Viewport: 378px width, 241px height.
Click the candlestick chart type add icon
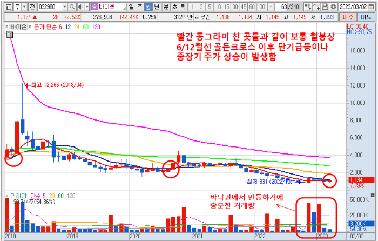pyautogui.click(x=308, y=7)
